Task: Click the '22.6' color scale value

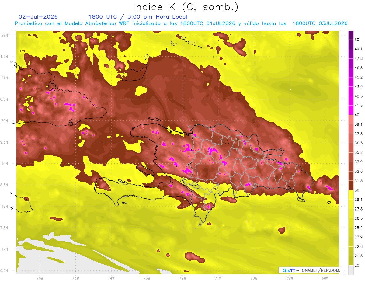Action: 359,246
